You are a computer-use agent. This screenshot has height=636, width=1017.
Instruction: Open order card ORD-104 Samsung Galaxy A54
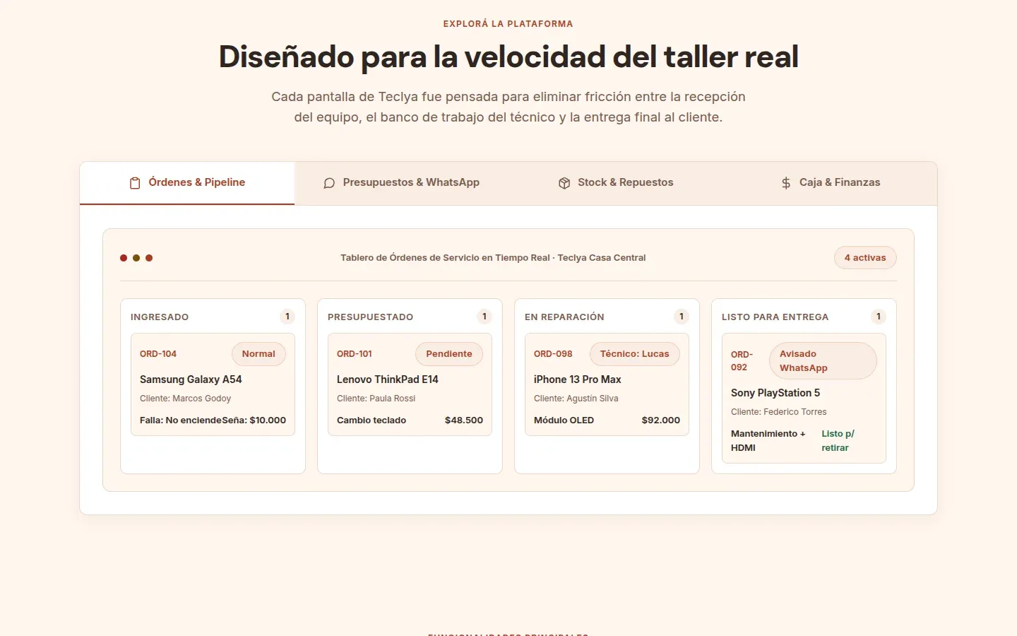213,384
